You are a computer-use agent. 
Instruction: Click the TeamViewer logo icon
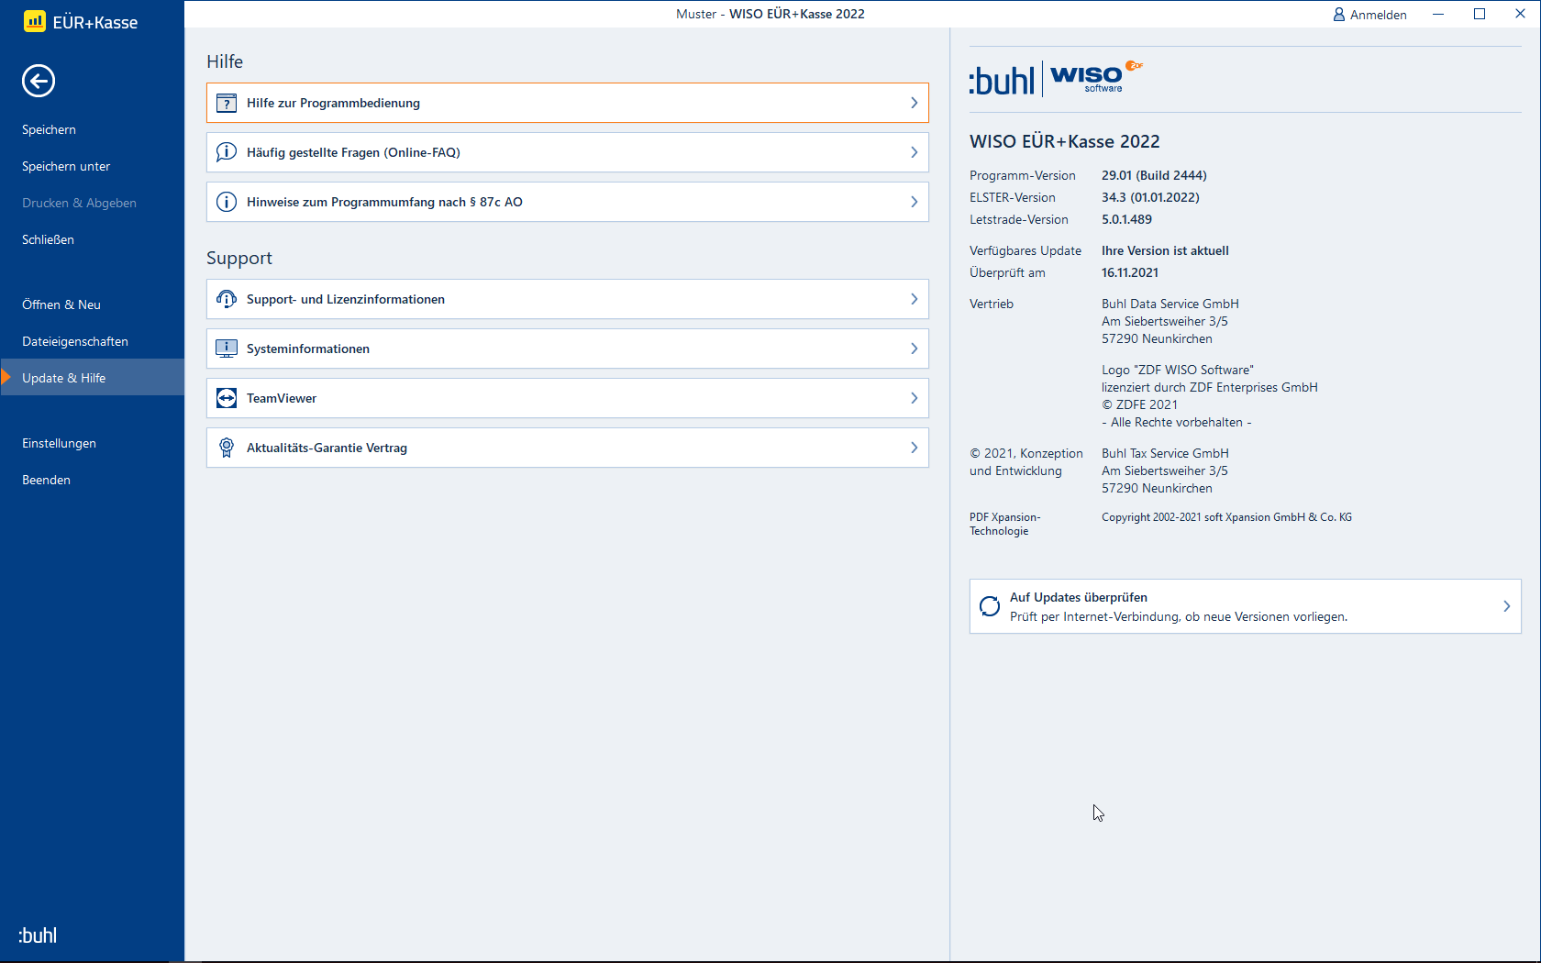coord(227,398)
